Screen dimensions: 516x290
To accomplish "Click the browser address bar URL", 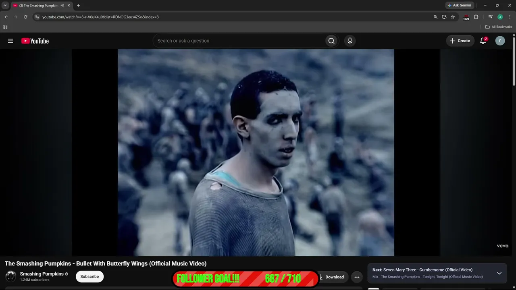I will [x=101, y=17].
